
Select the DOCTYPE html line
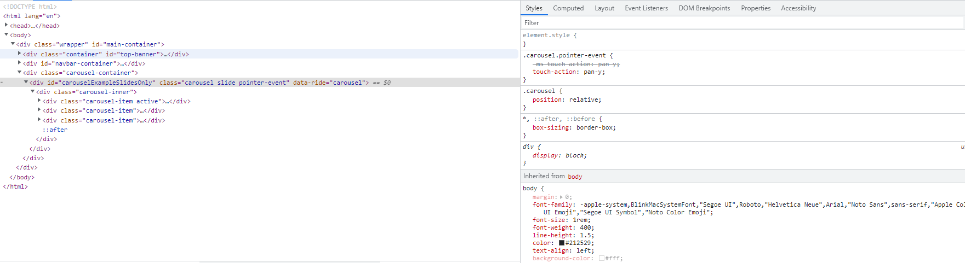coord(30,7)
